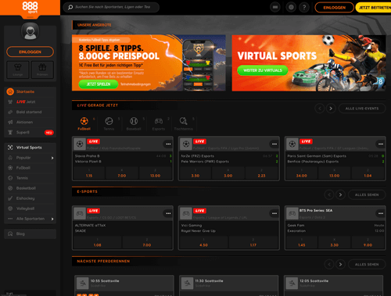
Task: Open the help question mark icon
Action: pyautogui.click(x=304, y=7)
